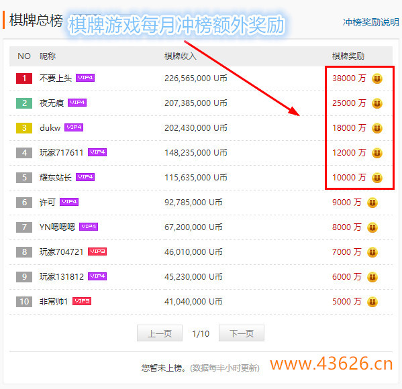Click the 1/10 page indicator
Screen dimensions: 402x389
click(x=201, y=333)
